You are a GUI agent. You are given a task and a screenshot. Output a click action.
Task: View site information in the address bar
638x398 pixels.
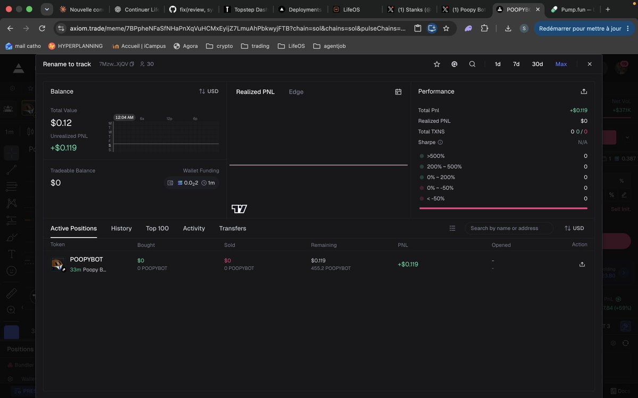61,29
